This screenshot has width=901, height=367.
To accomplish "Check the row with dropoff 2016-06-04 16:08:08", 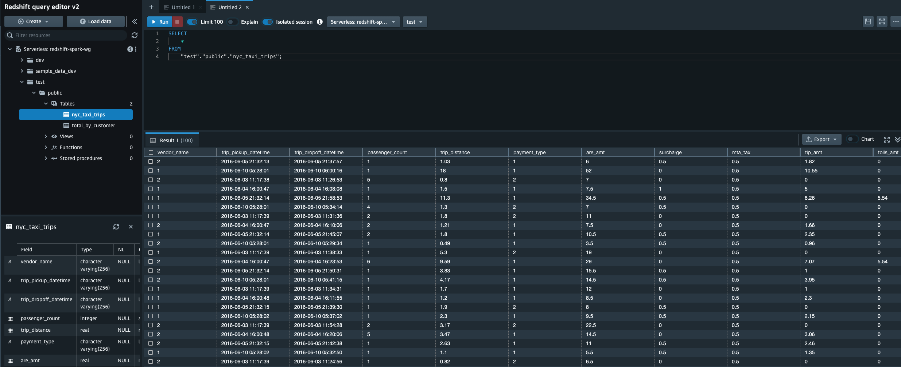I will 151,189.
